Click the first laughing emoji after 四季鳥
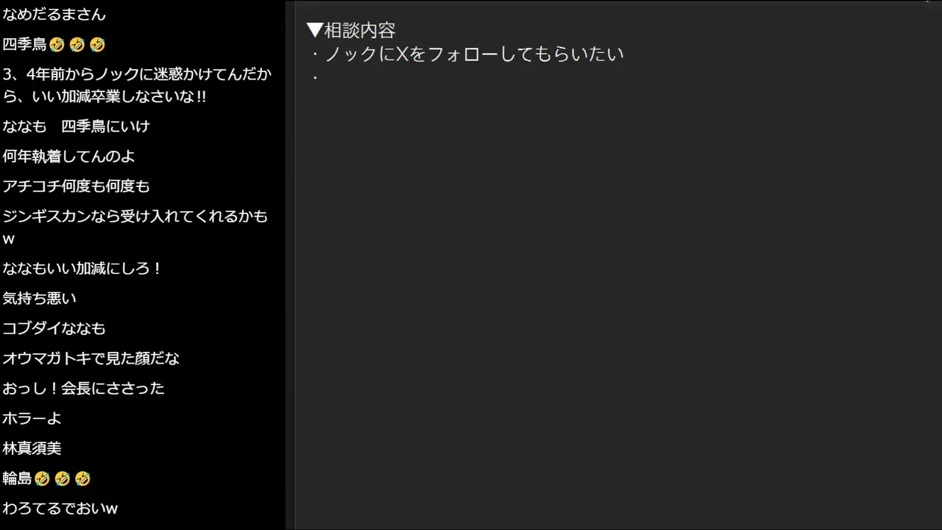The height and width of the screenshot is (530, 942). (57, 45)
